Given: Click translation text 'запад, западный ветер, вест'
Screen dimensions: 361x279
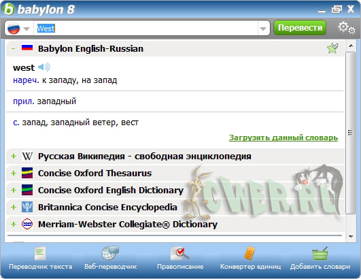Looking at the screenshot, I should click(x=80, y=122).
